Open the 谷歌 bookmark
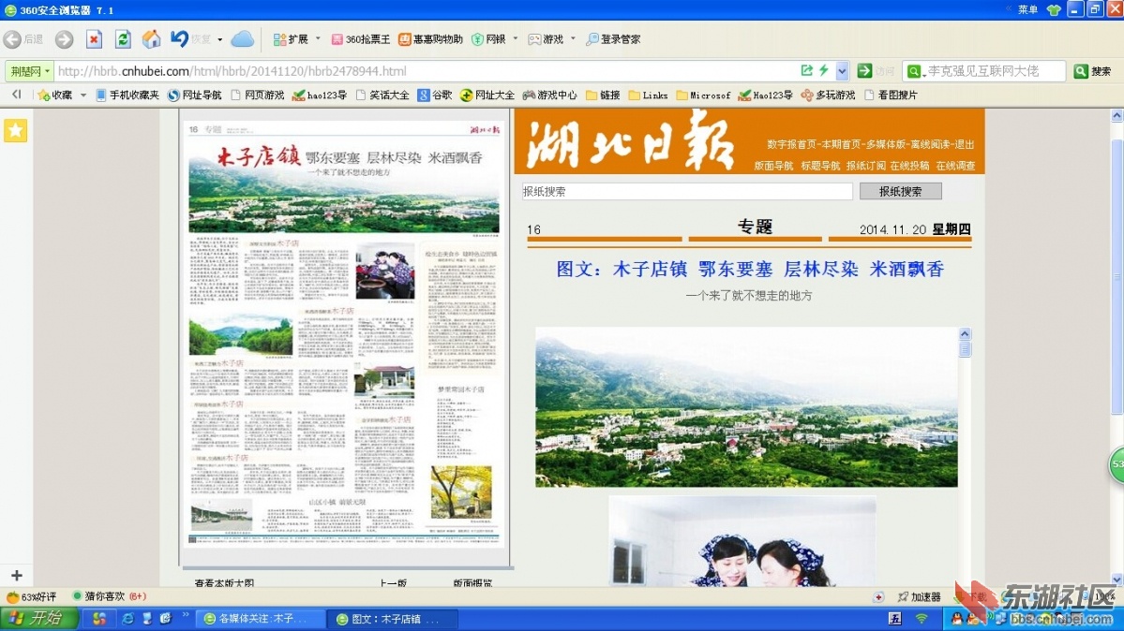 coord(435,95)
